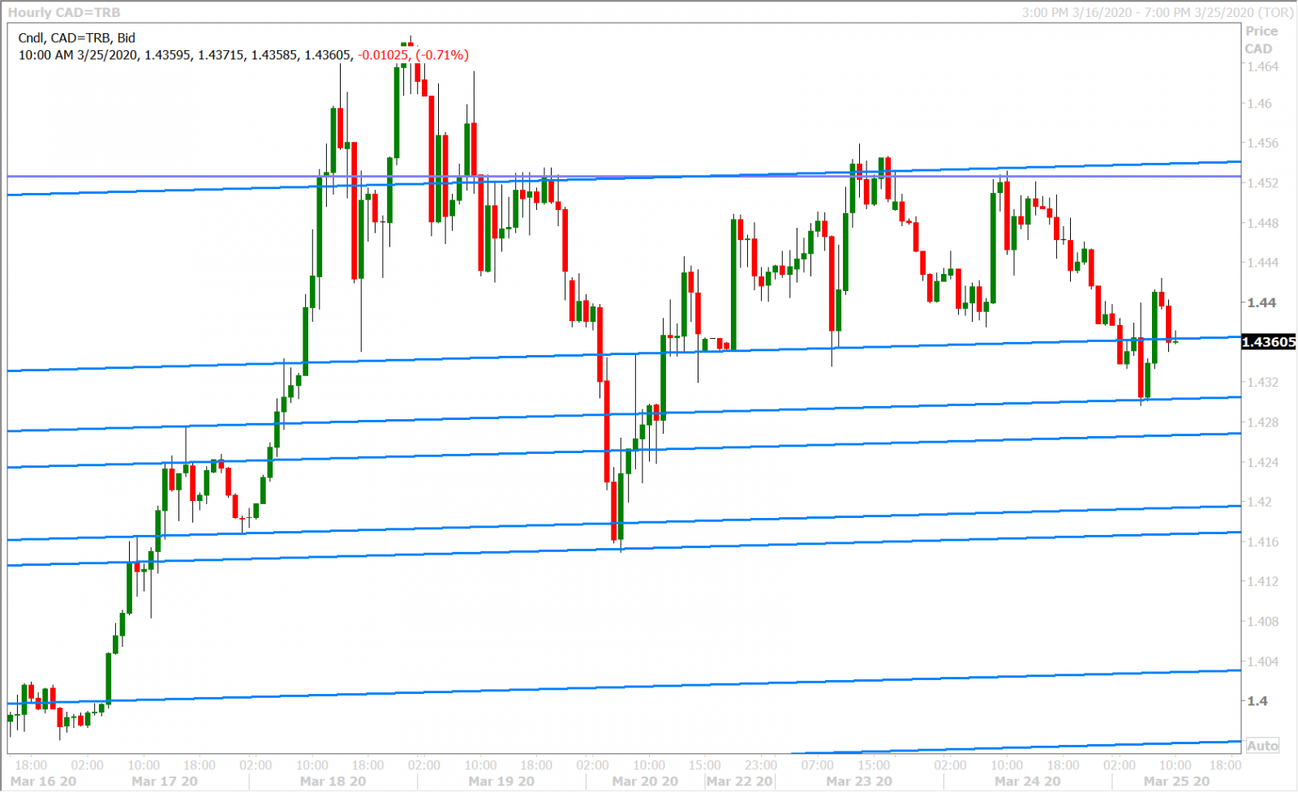
Task: Click the Price CAD axis label
Action: point(1261,40)
